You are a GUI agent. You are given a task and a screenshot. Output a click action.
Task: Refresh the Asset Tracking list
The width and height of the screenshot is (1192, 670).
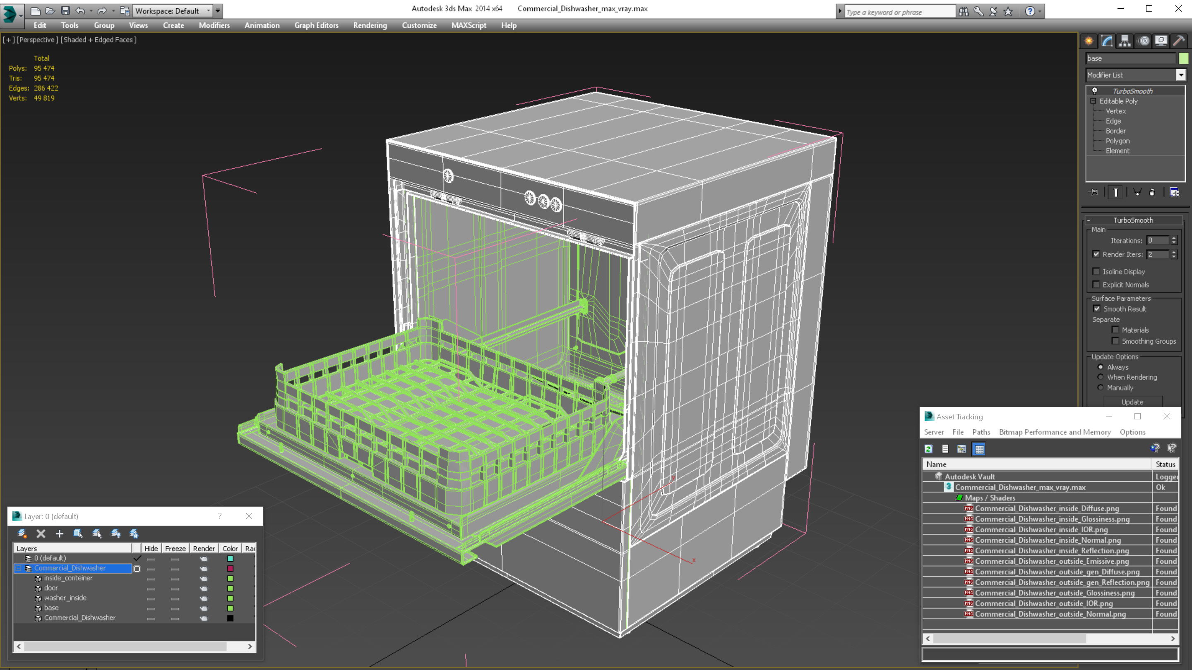pyautogui.click(x=929, y=448)
